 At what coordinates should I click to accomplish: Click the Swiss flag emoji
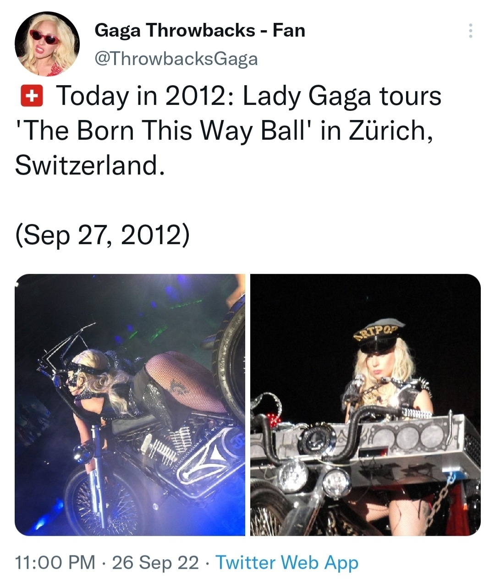coord(32,97)
